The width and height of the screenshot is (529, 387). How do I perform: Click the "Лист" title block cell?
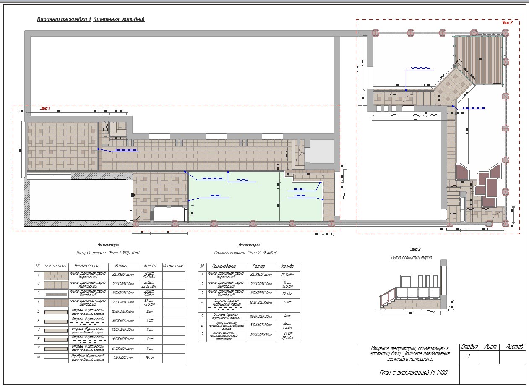click(490, 347)
